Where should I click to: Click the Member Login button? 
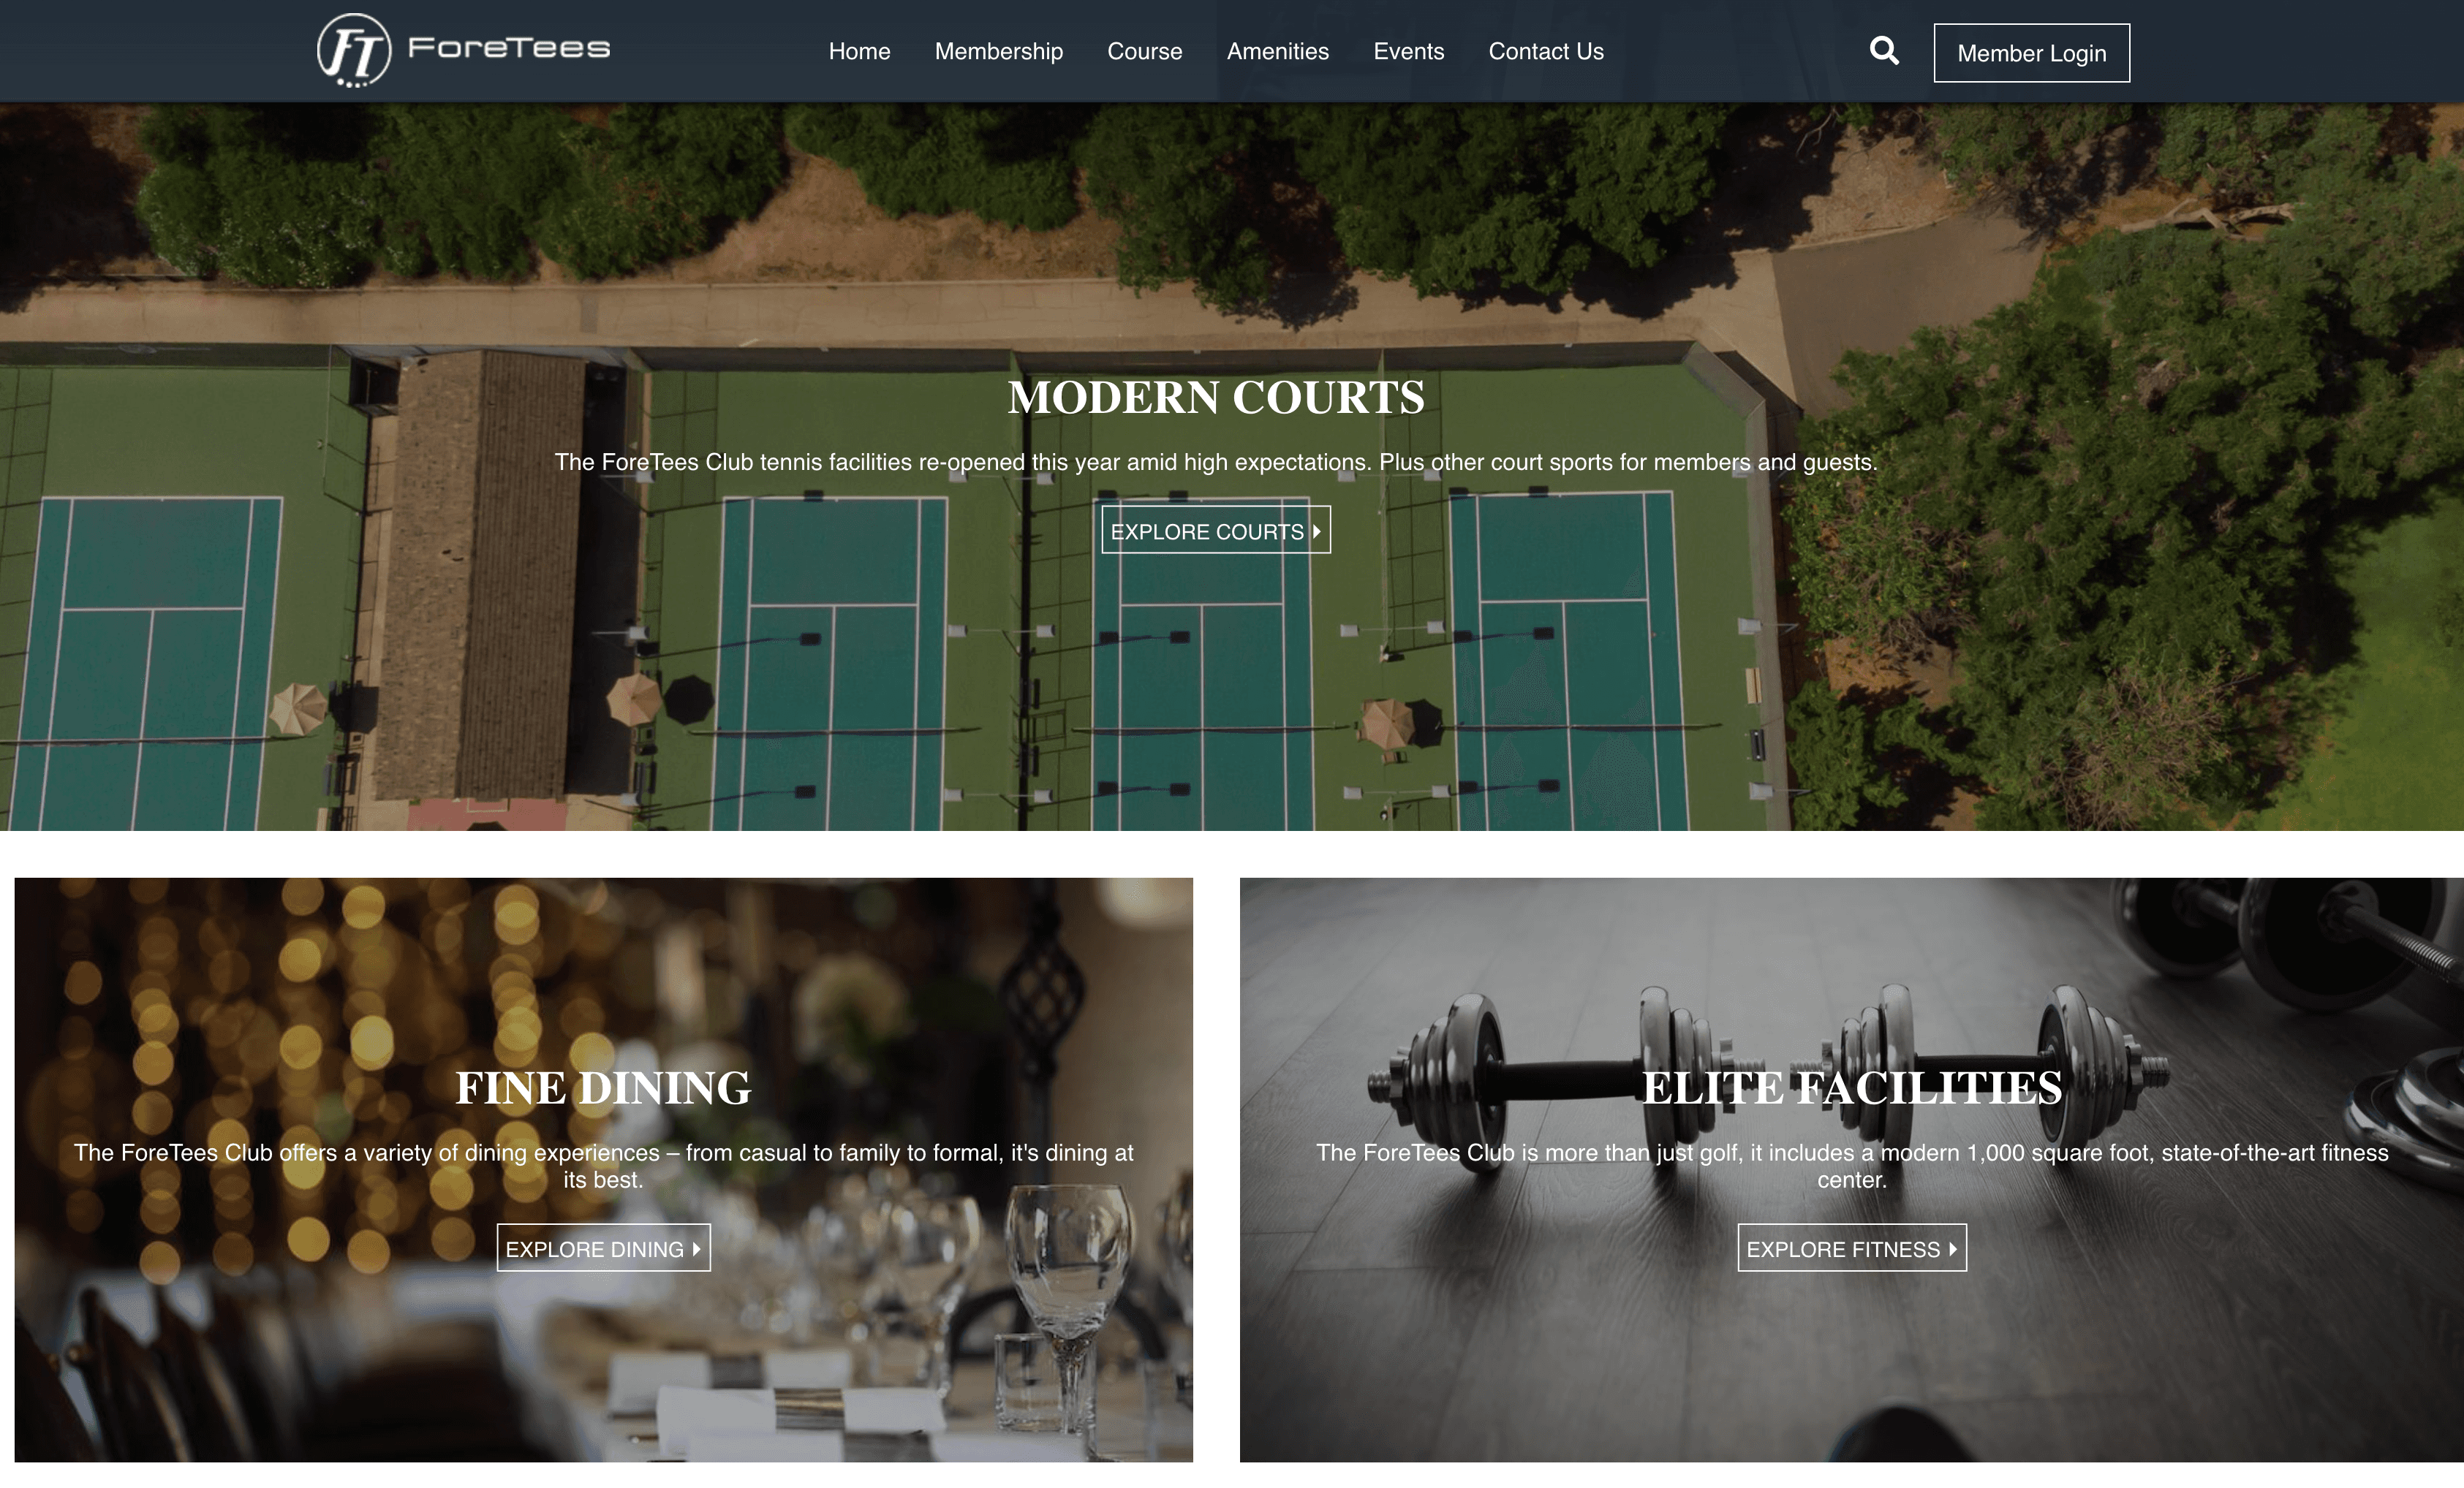point(2031,53)
